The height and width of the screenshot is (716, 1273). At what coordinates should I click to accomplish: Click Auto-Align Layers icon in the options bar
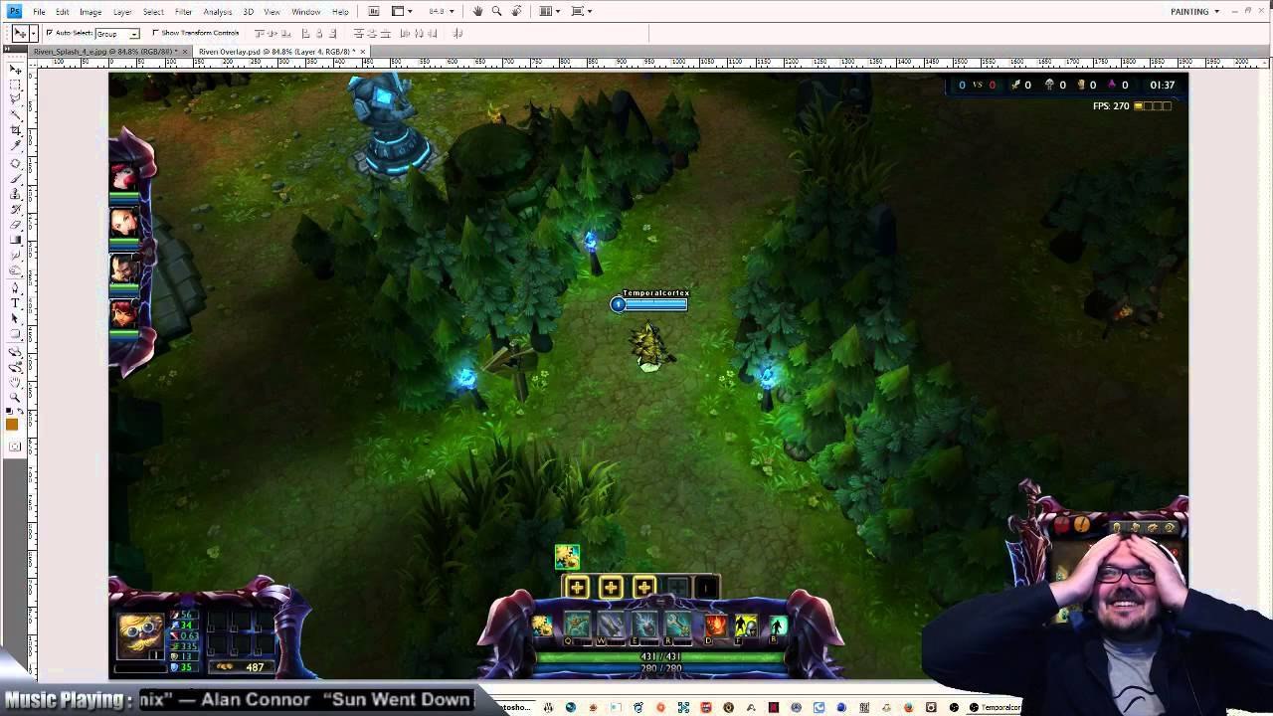click(x=457, y=33)
